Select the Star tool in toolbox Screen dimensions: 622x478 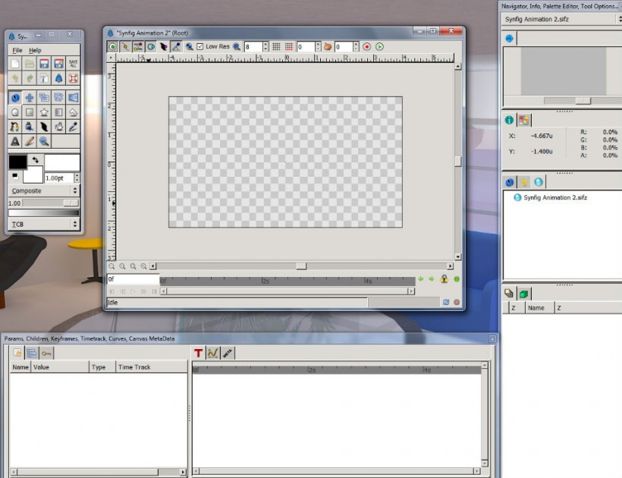click(44, 112)
